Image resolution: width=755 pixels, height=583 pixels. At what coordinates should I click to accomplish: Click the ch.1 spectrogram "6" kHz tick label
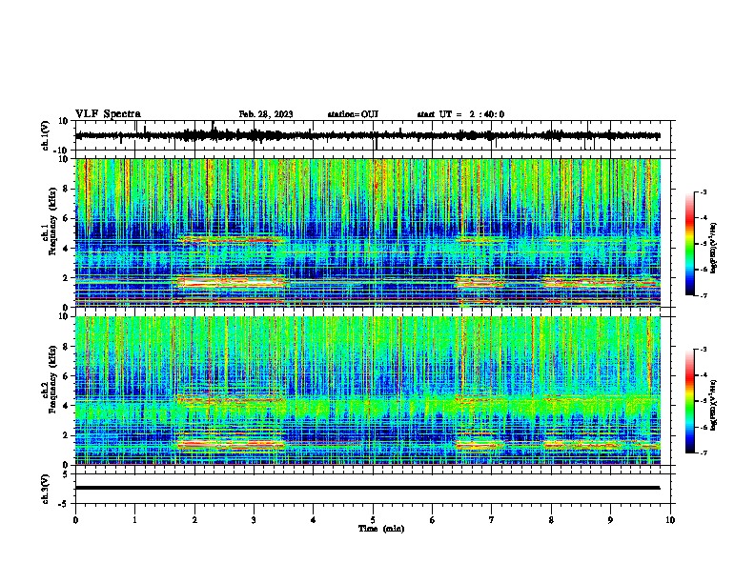click(x=67, y=218)
